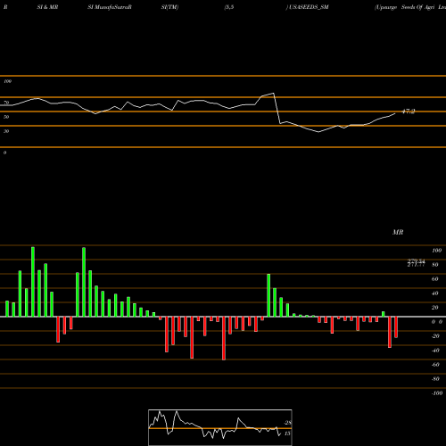Click the MR panel title
This screenshot has height=446, width=446.
398,232
